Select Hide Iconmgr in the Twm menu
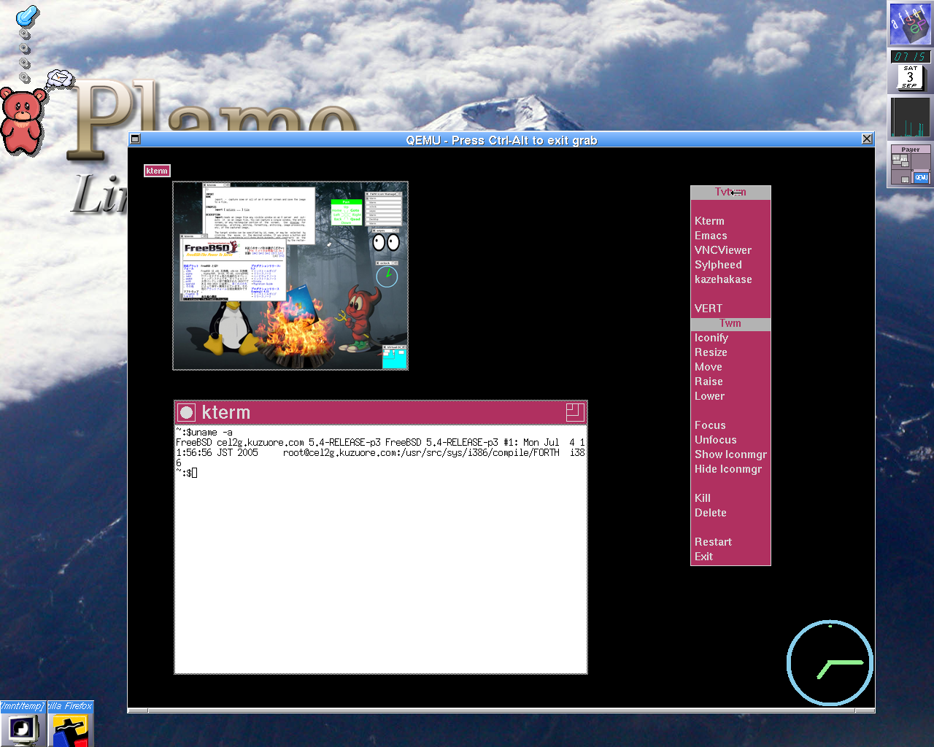 click(x=730, y=469)
